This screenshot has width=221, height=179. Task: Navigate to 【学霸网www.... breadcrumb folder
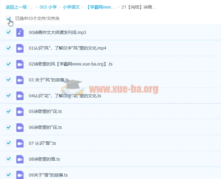(x=101, y=7)
